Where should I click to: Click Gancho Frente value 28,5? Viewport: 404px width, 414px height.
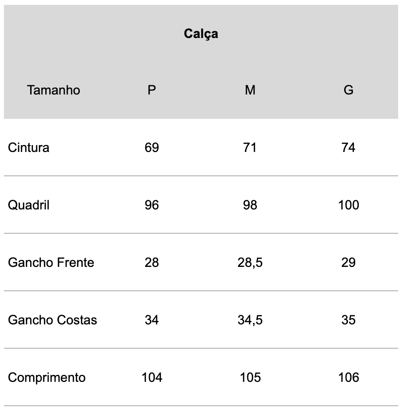[x=250, y=263]
